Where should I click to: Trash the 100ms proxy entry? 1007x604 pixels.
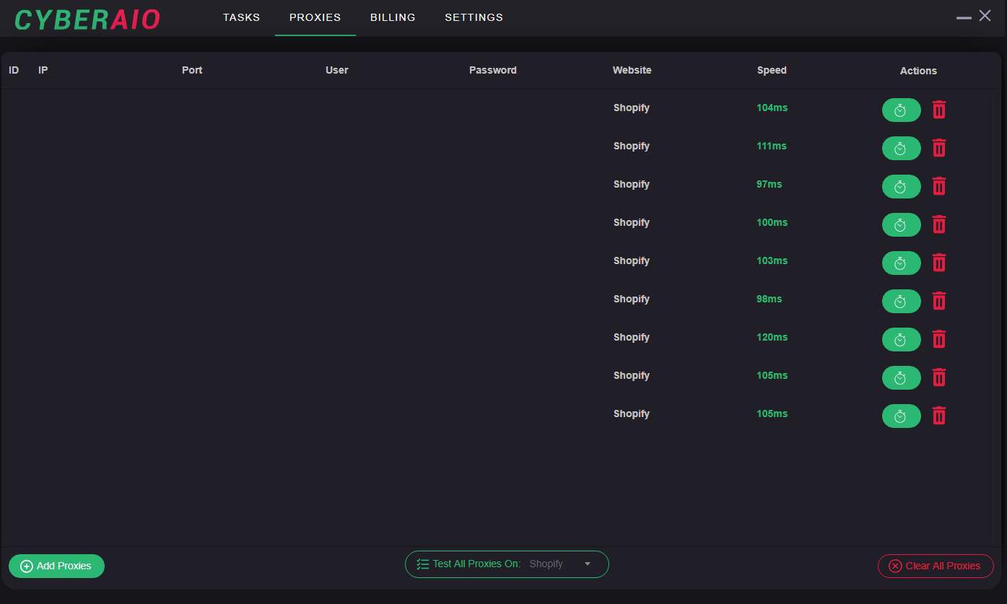[939, 224]
